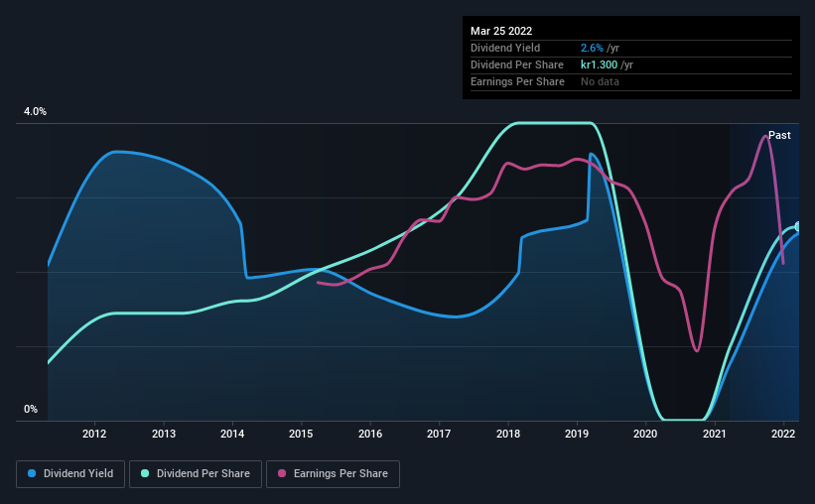The height and width of the screenshot is (504, 815).
Task: Click the 'Past' label on the chart
Action: (779, 135)
